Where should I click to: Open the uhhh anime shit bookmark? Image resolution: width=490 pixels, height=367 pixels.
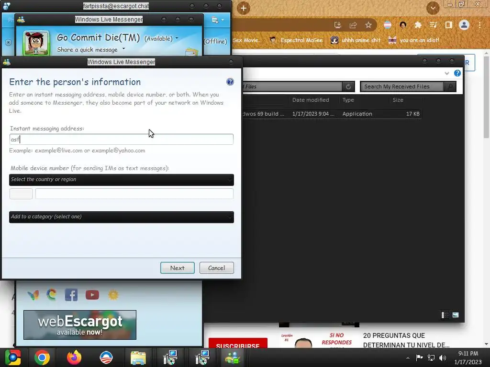[356, 40]
